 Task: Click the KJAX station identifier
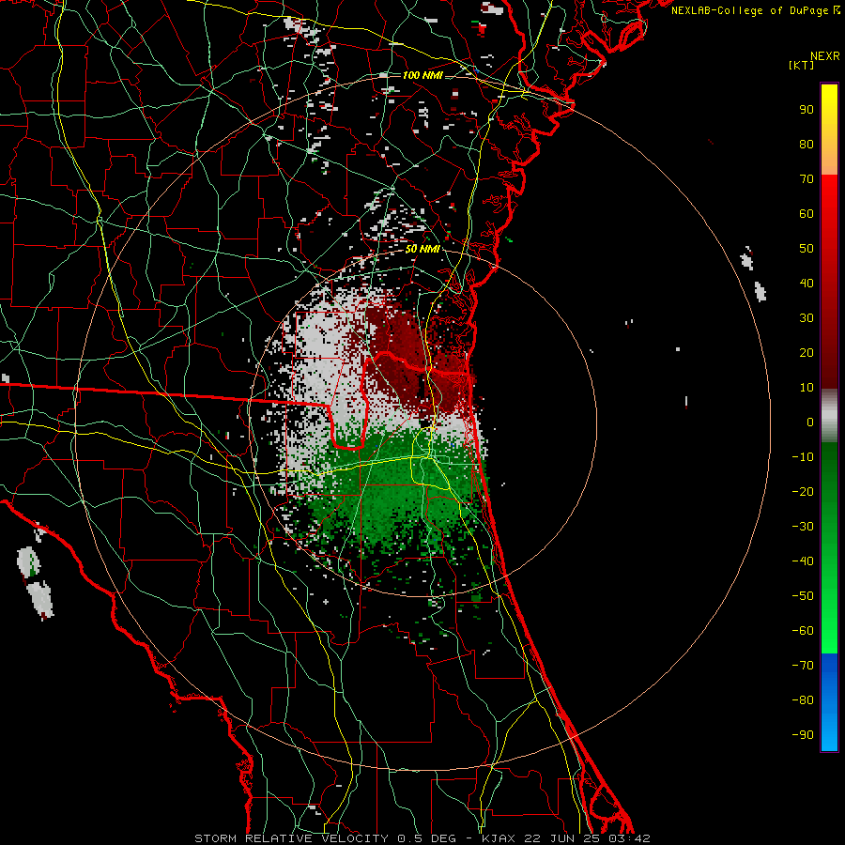(499, 838)
